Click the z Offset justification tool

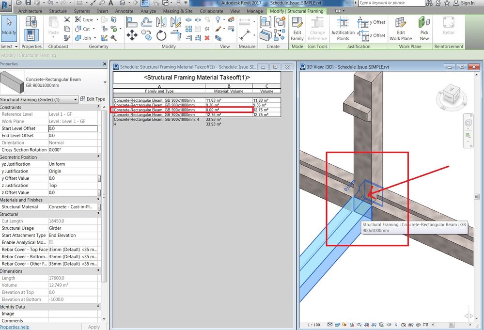371,35
